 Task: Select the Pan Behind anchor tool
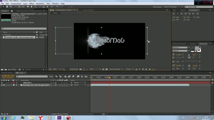[23, 7]
